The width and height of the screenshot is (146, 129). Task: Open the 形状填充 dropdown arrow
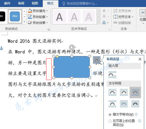(x=47, y=11)
